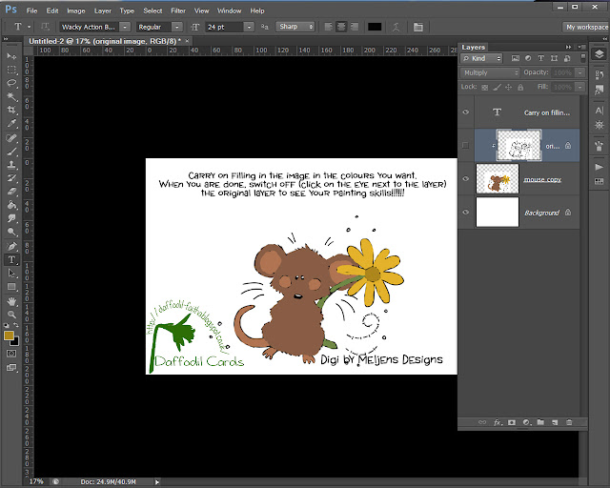The image size is (610, 488).
Task: Select the Path Selection tool
Action: click(11, 274)
